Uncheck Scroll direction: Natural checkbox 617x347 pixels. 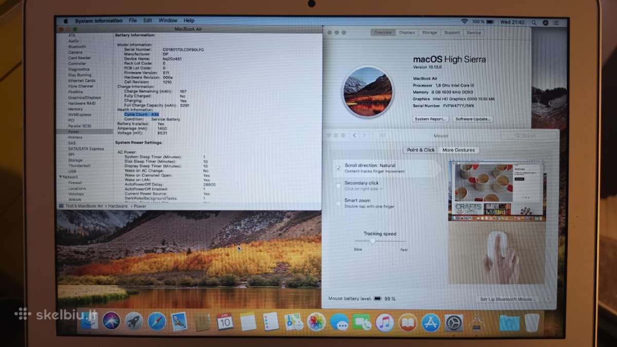click(338, 168)
